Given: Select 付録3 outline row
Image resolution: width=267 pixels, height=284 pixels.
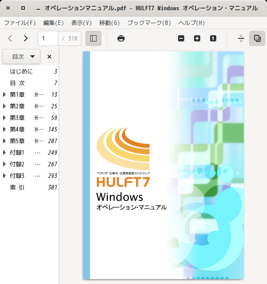Looking at the screenshot, I should point(29,176).
